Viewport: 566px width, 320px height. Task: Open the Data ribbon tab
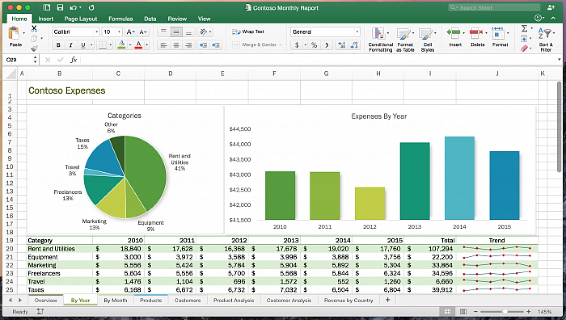tap(150, 19)
